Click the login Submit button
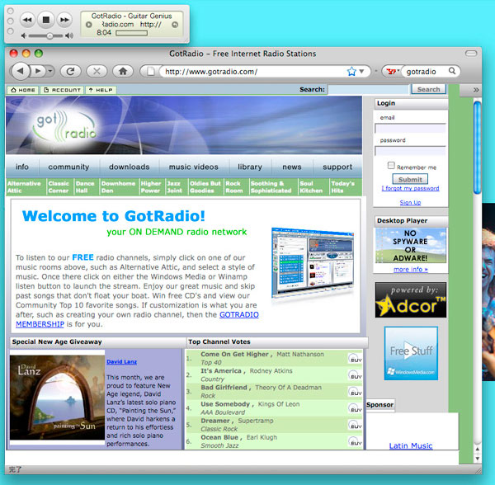 [410, 179]
